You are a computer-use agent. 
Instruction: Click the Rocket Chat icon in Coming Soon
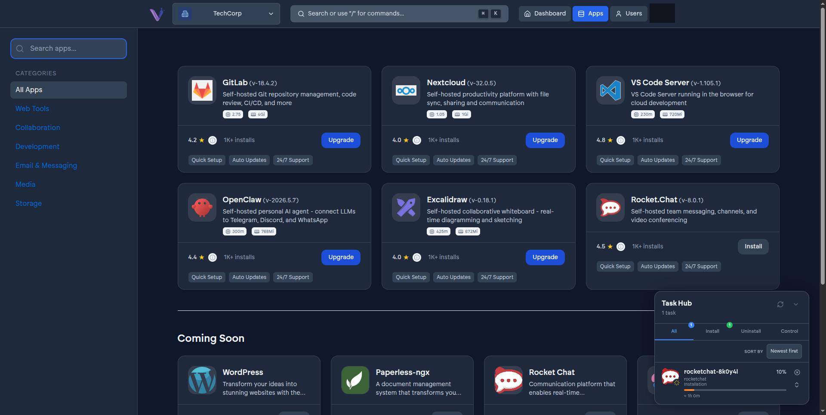pyautogui.click(x=509, y=380)
